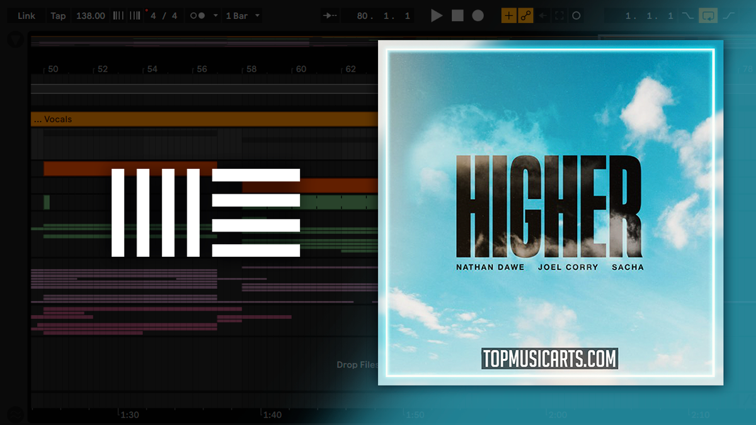Click the Re-Enable Automation arrow icon
The image size is (756, 425).
(543, 15)
